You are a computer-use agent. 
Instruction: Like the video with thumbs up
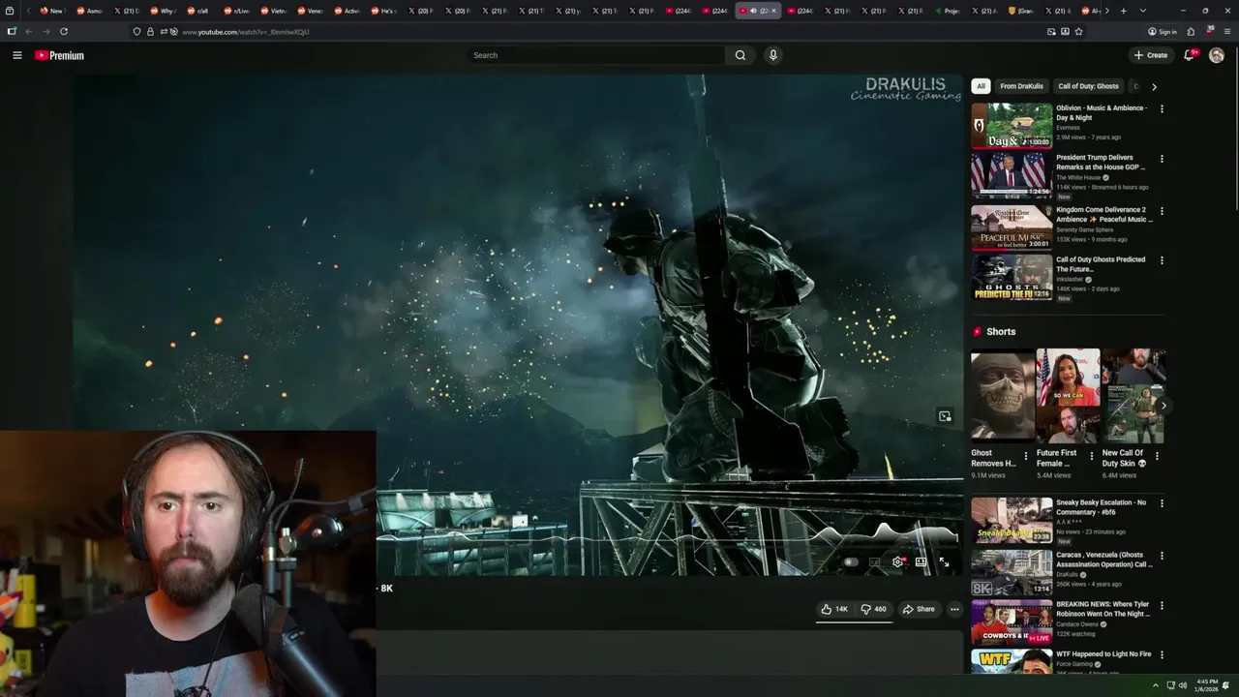834,609
